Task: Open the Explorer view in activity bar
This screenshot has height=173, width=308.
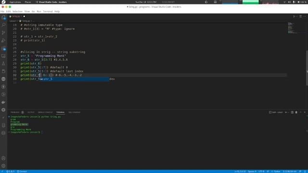Action: click(x=3, y=18)
